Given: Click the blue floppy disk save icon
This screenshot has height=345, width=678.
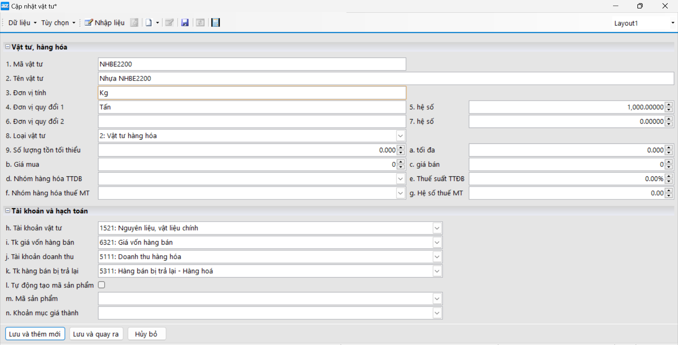Looking at the screenshot, I should coord(185,23).
